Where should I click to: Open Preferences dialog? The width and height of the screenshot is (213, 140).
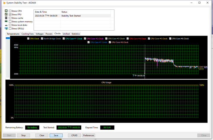(x=89, y=135)
